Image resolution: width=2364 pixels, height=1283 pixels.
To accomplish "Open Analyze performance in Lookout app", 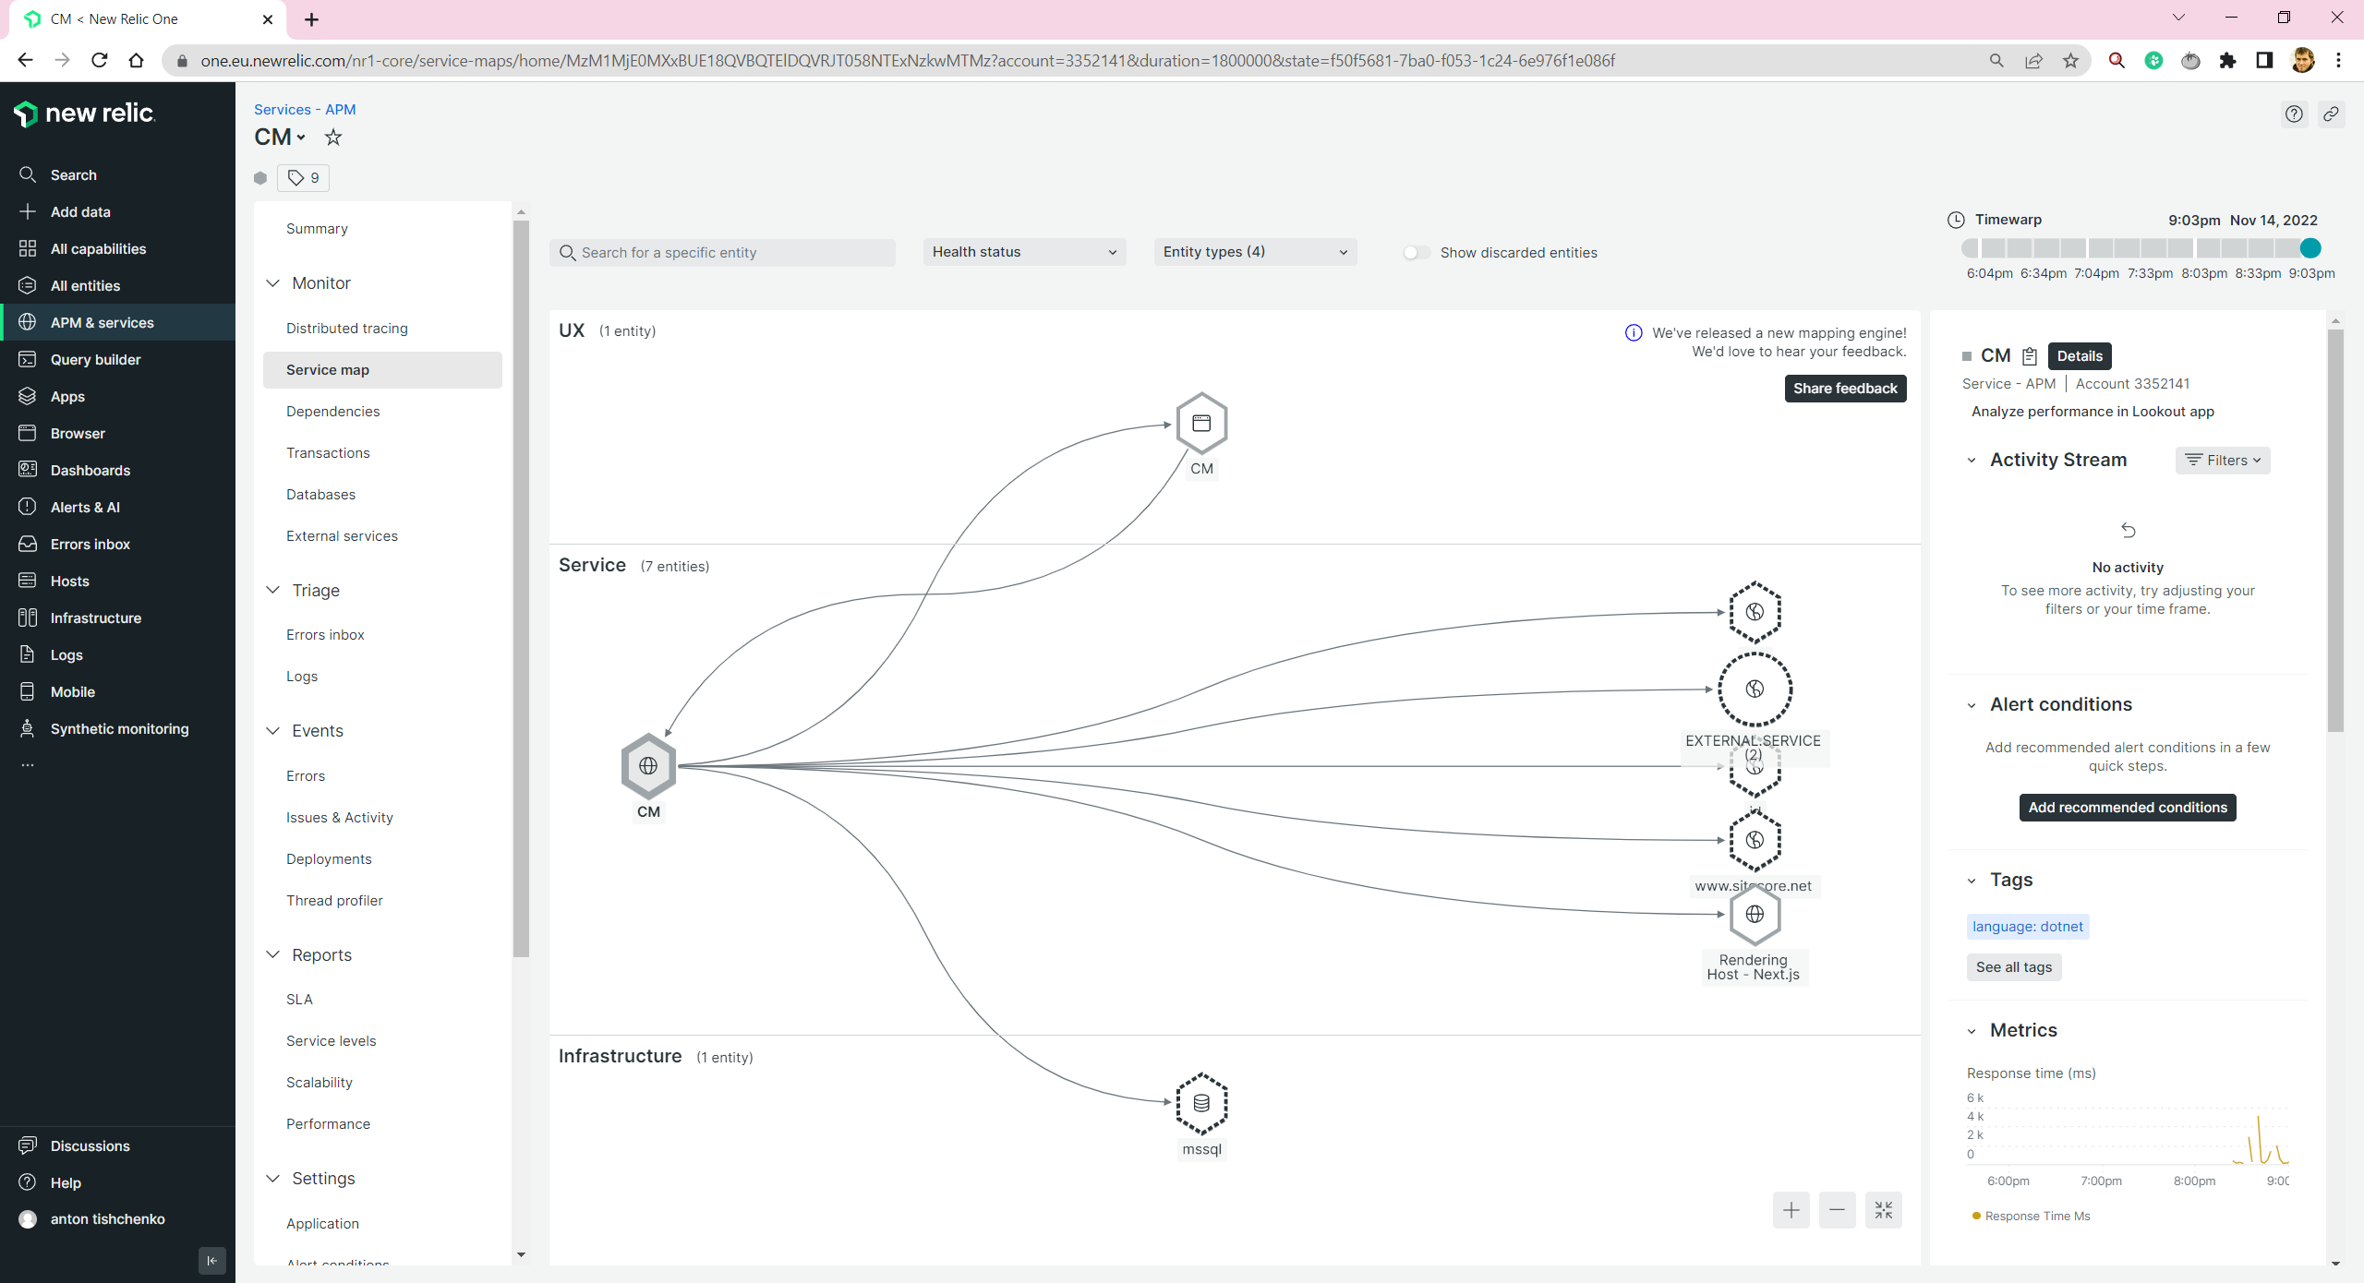I will pos(2092,412).
